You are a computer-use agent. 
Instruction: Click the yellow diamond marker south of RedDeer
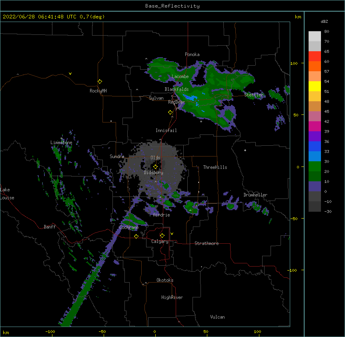coord(170,112)
